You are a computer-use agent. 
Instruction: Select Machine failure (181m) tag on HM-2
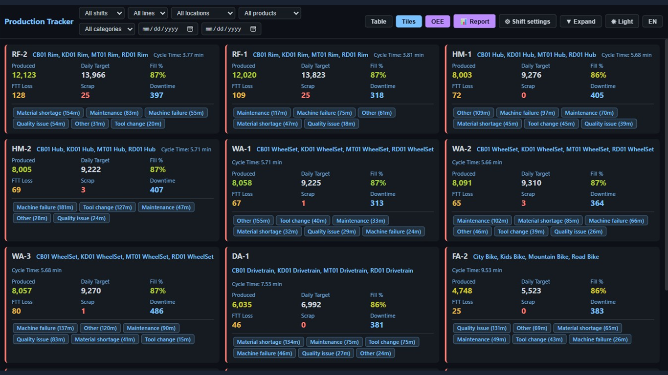click(45, 207)
